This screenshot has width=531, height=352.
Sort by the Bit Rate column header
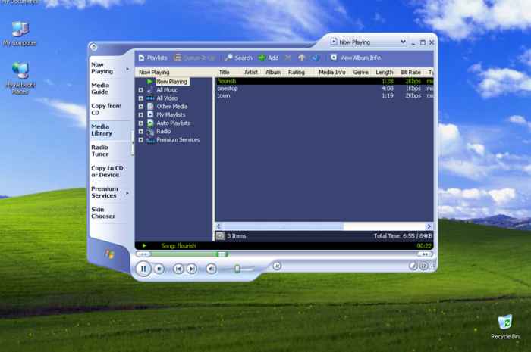(x=411, y=72)
